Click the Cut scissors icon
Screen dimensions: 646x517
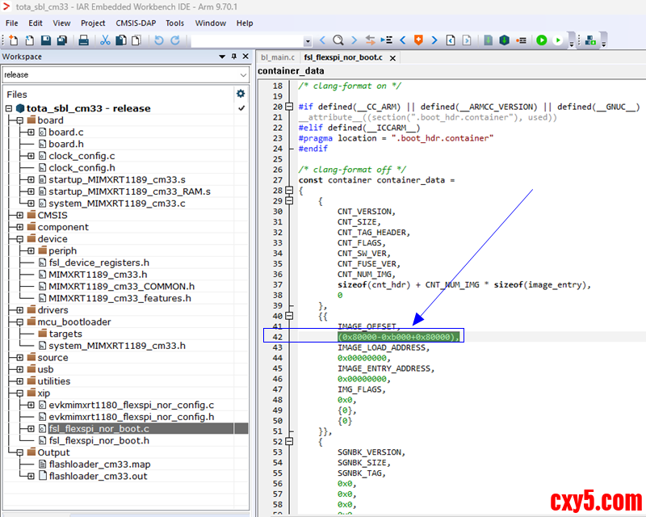tap(106, 40)
